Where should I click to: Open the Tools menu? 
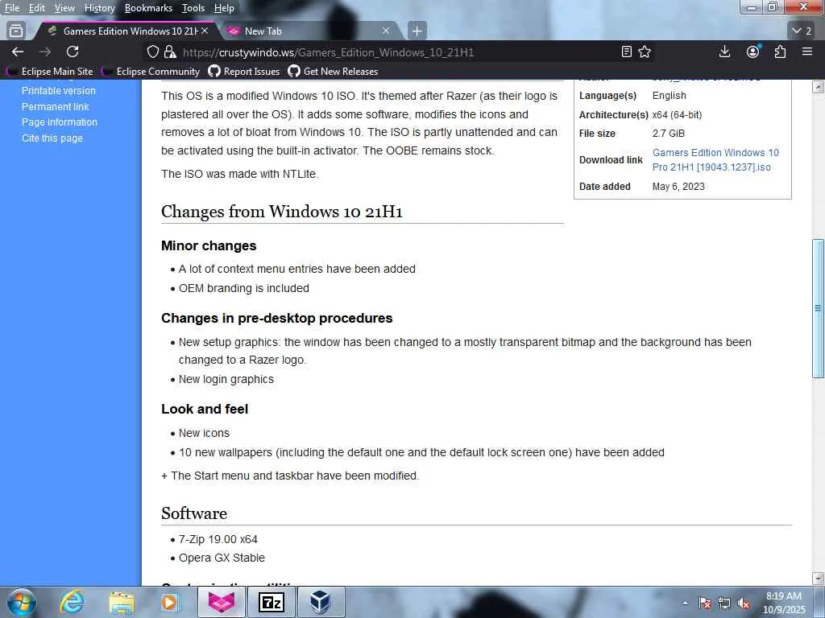click(193, 8)
